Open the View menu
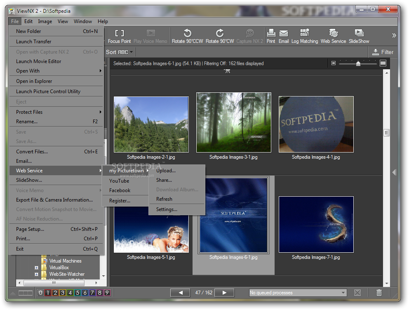The image size is (409, 310). coord(63,21)
